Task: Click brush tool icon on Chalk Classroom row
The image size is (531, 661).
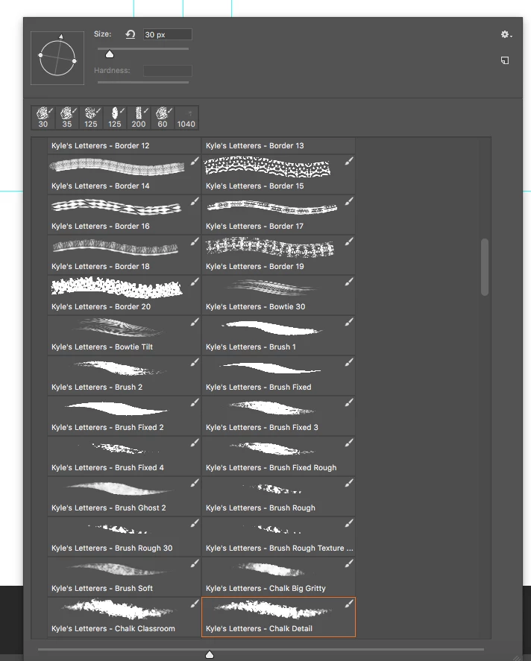Action: 195,604
